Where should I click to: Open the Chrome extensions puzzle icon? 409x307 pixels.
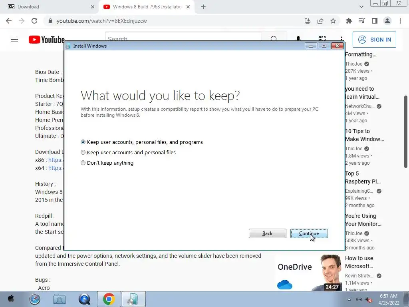click(x=349, y=21)
